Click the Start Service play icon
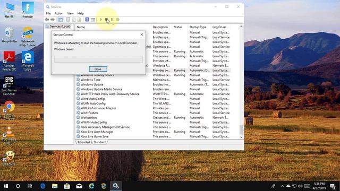 pos(101,20)
